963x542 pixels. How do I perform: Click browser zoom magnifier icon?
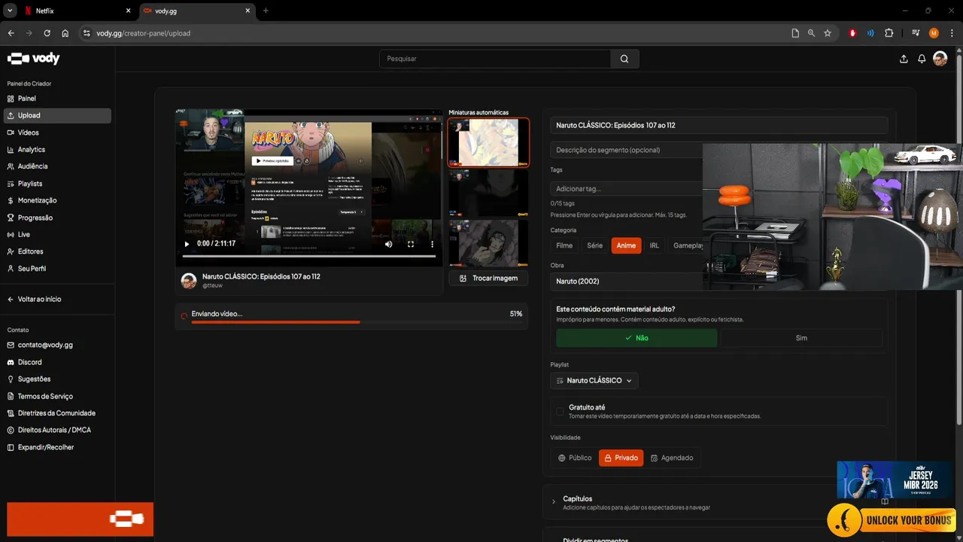[x=811, y=33]
